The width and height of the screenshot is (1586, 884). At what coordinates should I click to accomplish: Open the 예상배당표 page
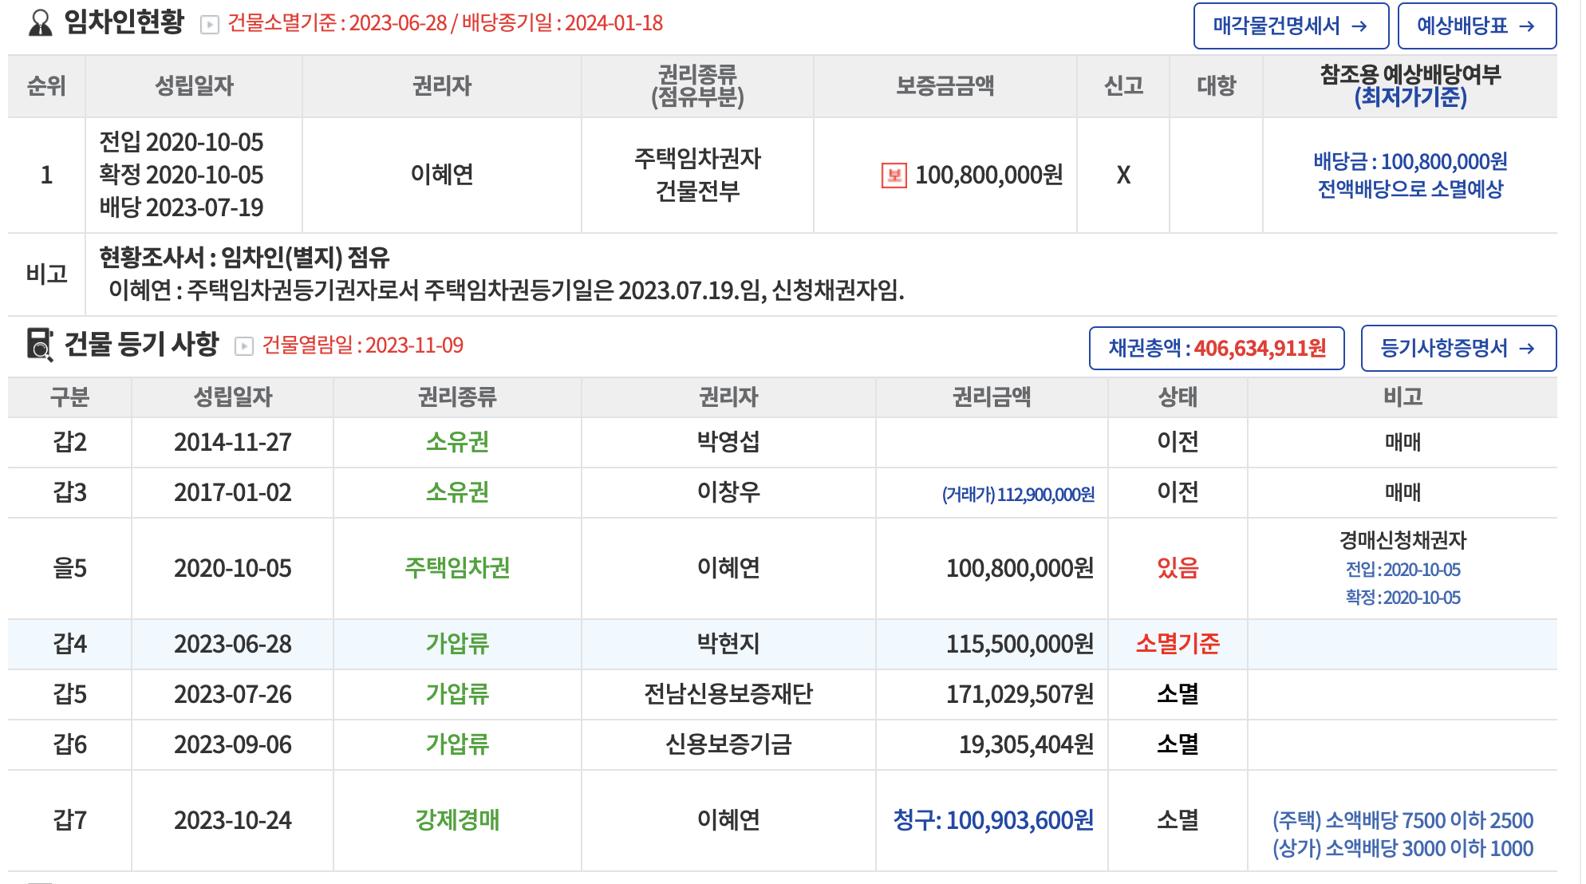[x=1462, y=26]
